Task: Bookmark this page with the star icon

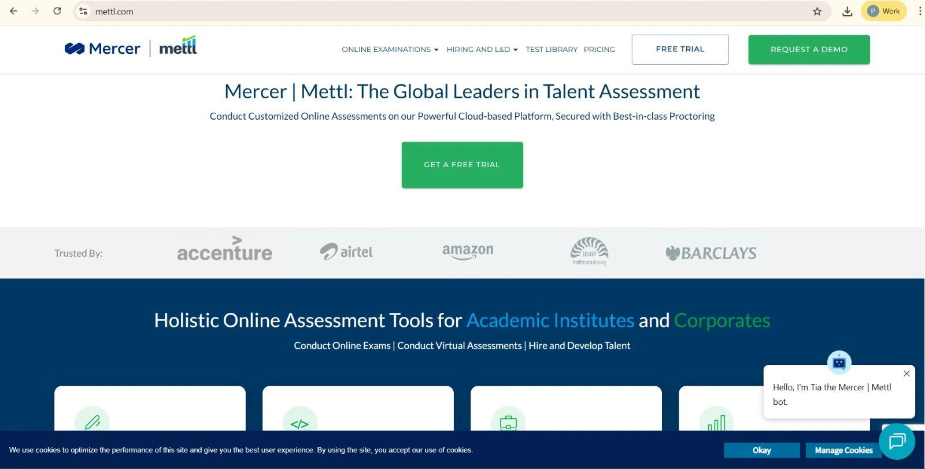Action: click(x=817, y=11)
